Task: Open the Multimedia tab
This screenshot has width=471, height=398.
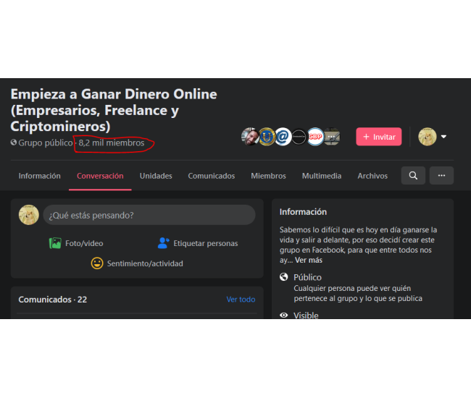Action: (x=322, y=176)
